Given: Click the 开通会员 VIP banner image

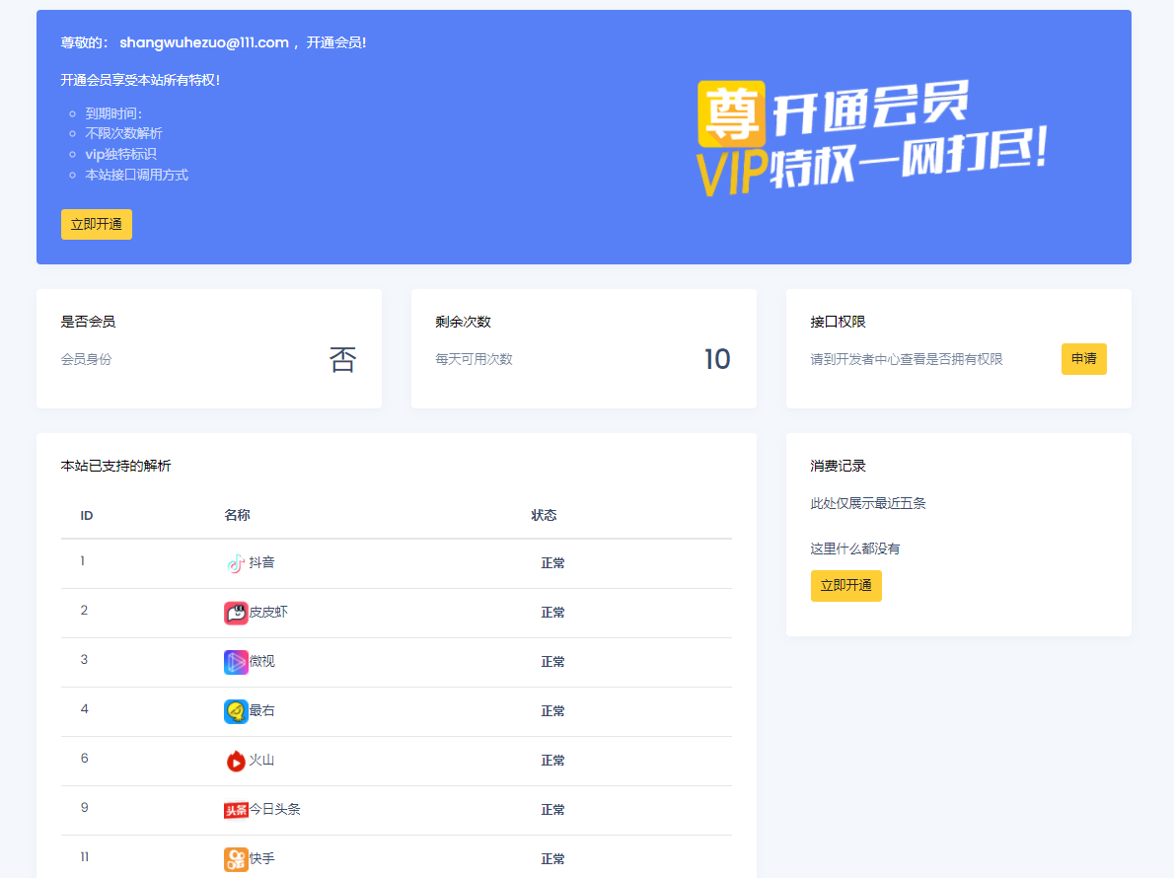Looking at the screenshot, I should [x=873, y=138].
